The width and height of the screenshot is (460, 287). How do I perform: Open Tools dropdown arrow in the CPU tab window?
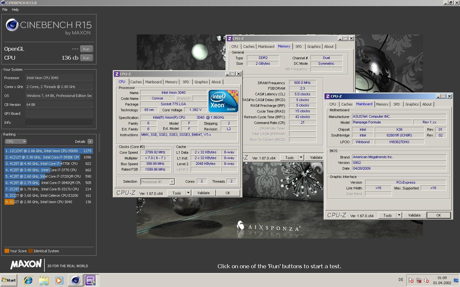pyautogui.click(x=188, y=193)
